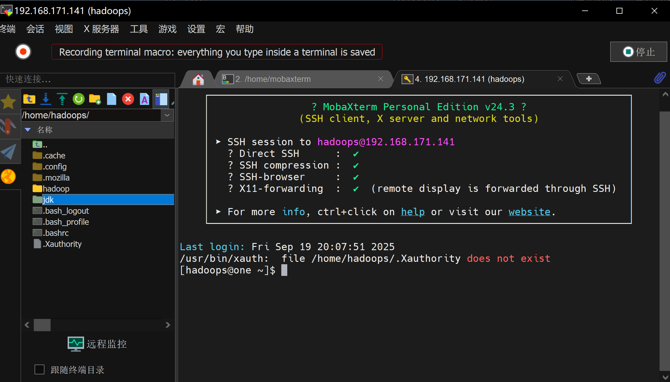Toggle sort order arrow beside 名称 column
Image resolution: width=670 pixels, height=382 pixels.
click(28, 130)
